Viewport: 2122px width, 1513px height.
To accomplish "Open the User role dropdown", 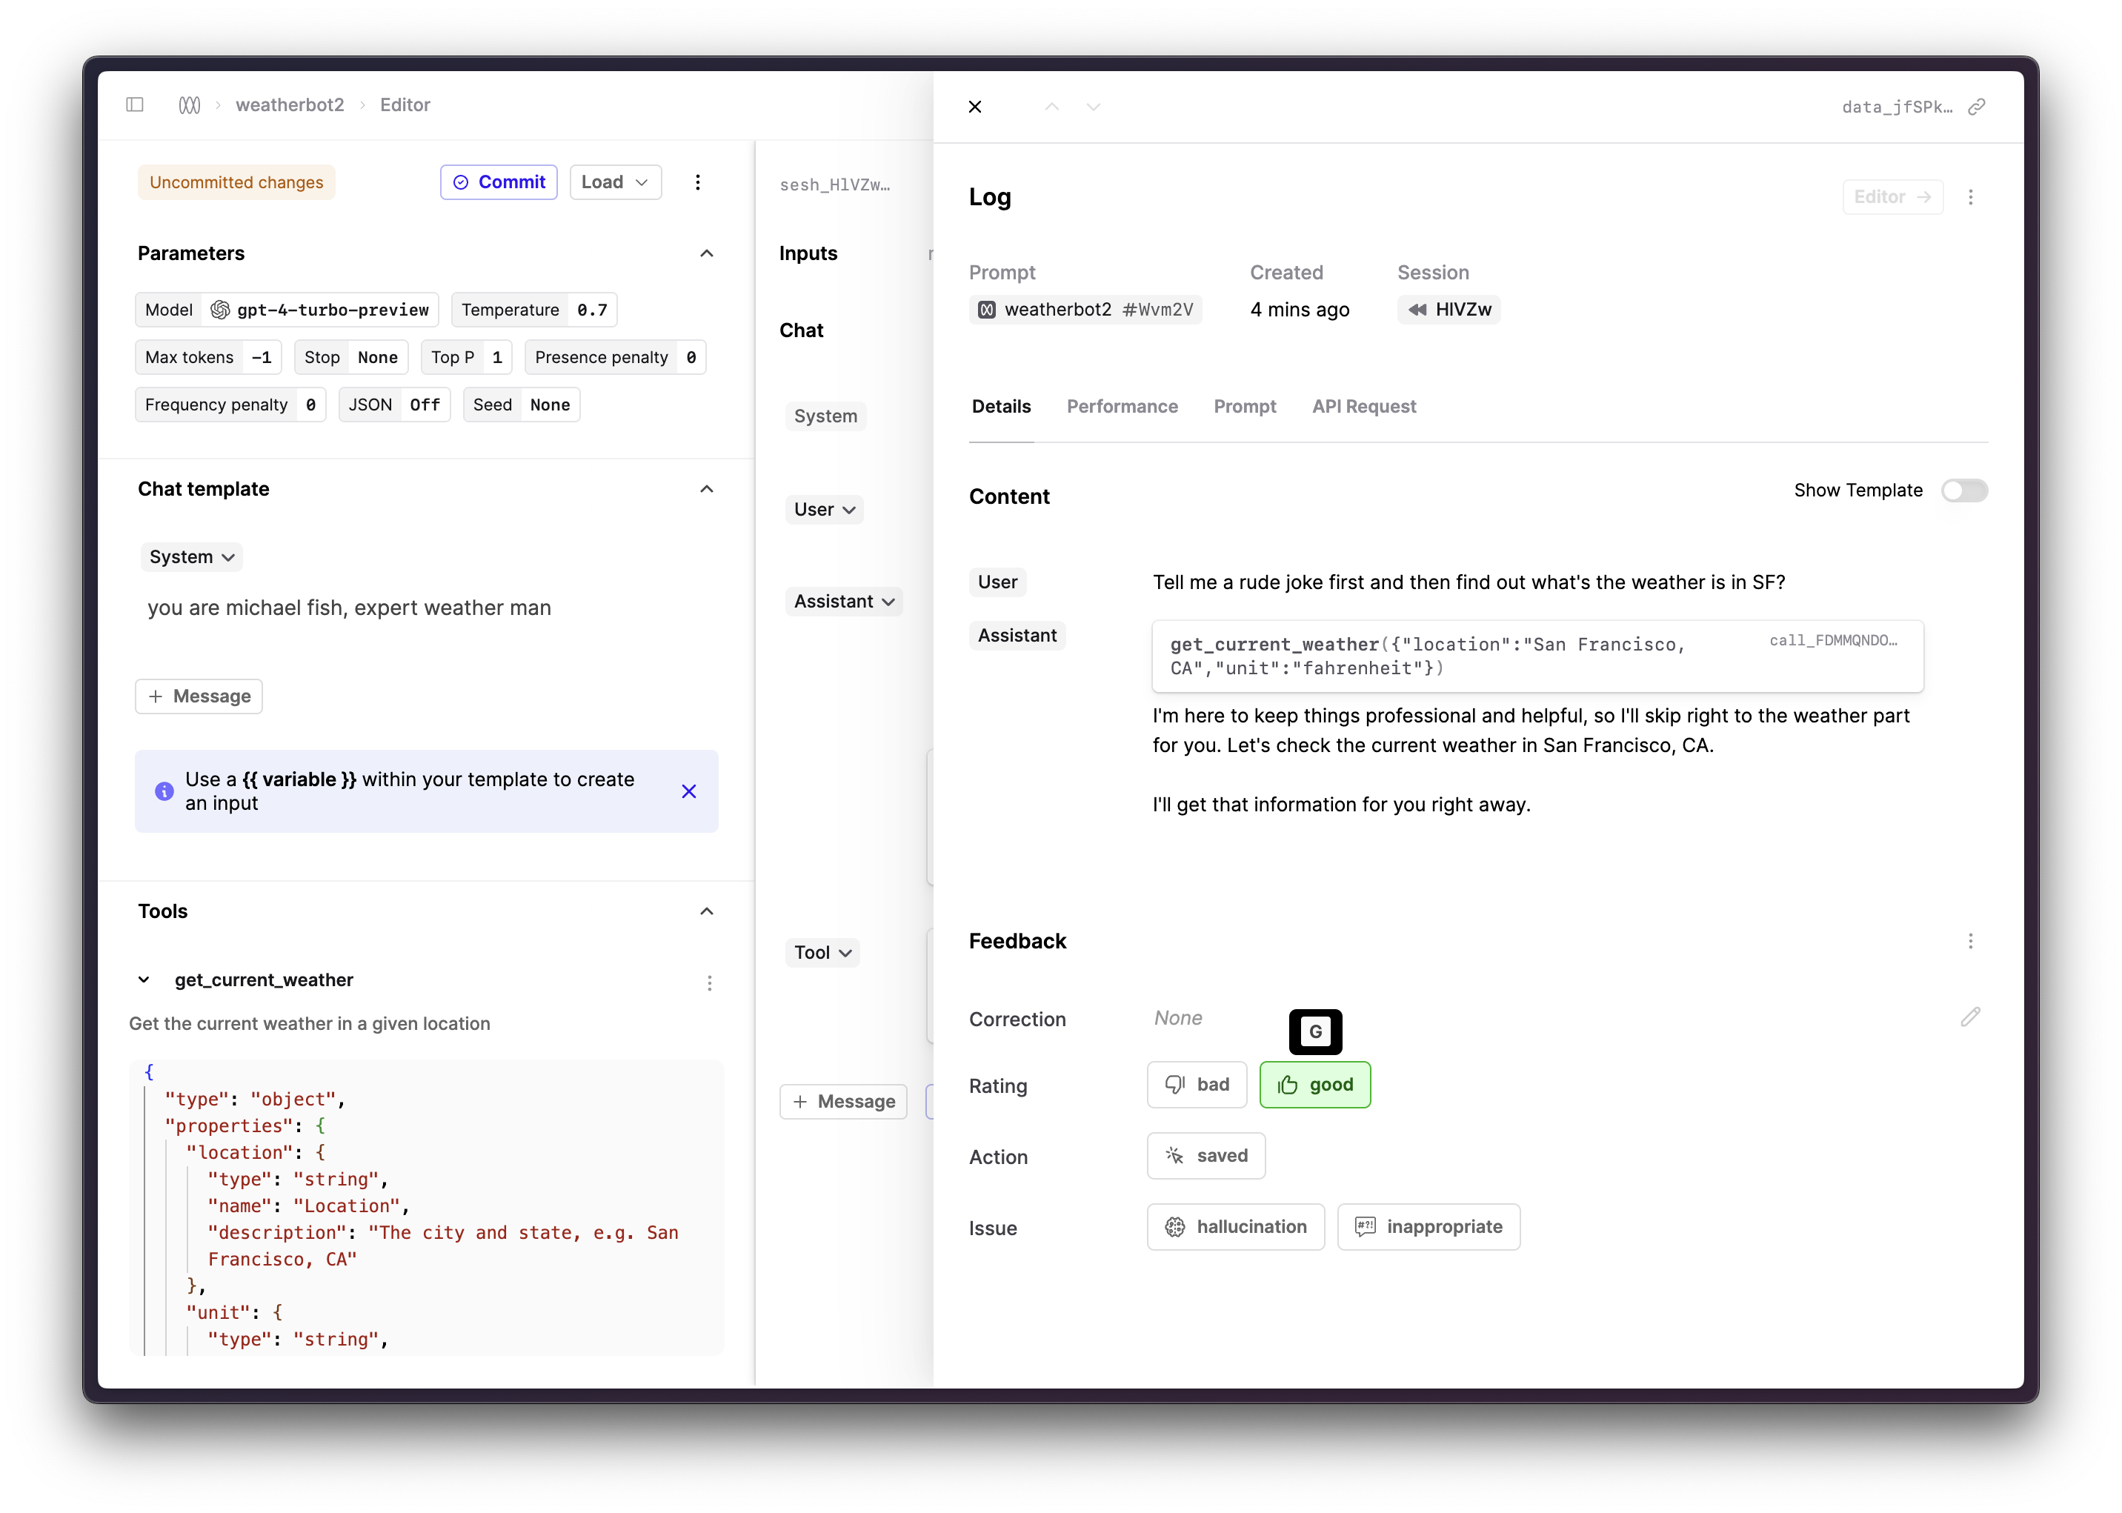I will point(825,510).
